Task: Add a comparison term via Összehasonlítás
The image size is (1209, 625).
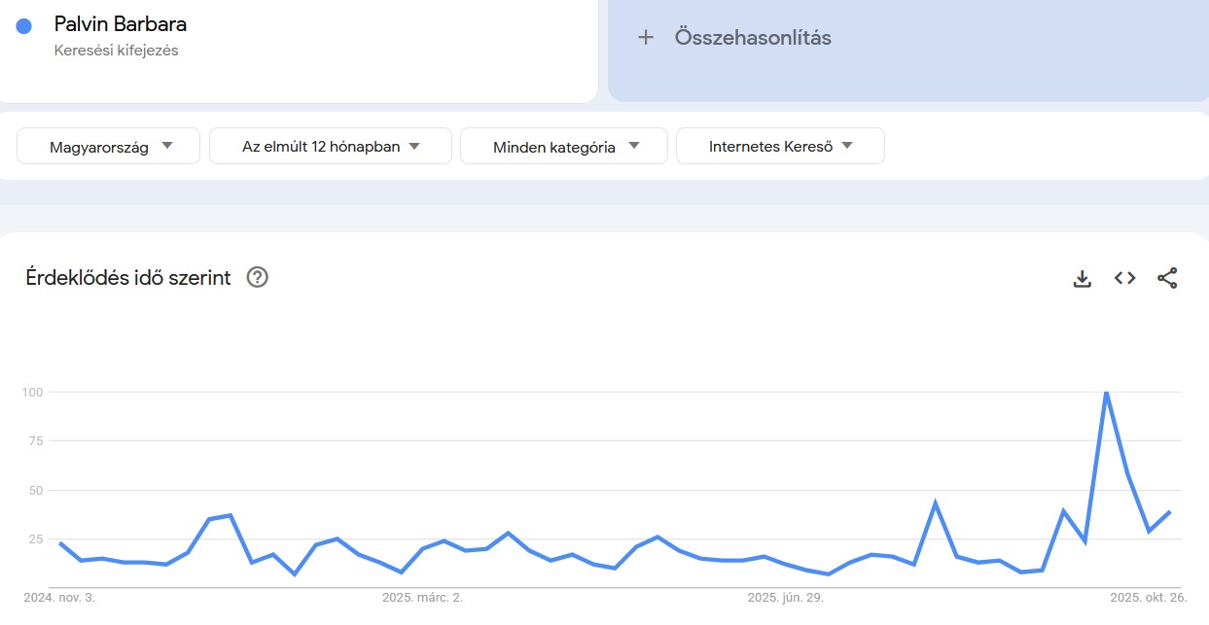Action: (754, 37)
